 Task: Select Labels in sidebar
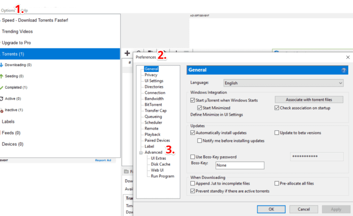pyautogui.click(x=8, y=121)
